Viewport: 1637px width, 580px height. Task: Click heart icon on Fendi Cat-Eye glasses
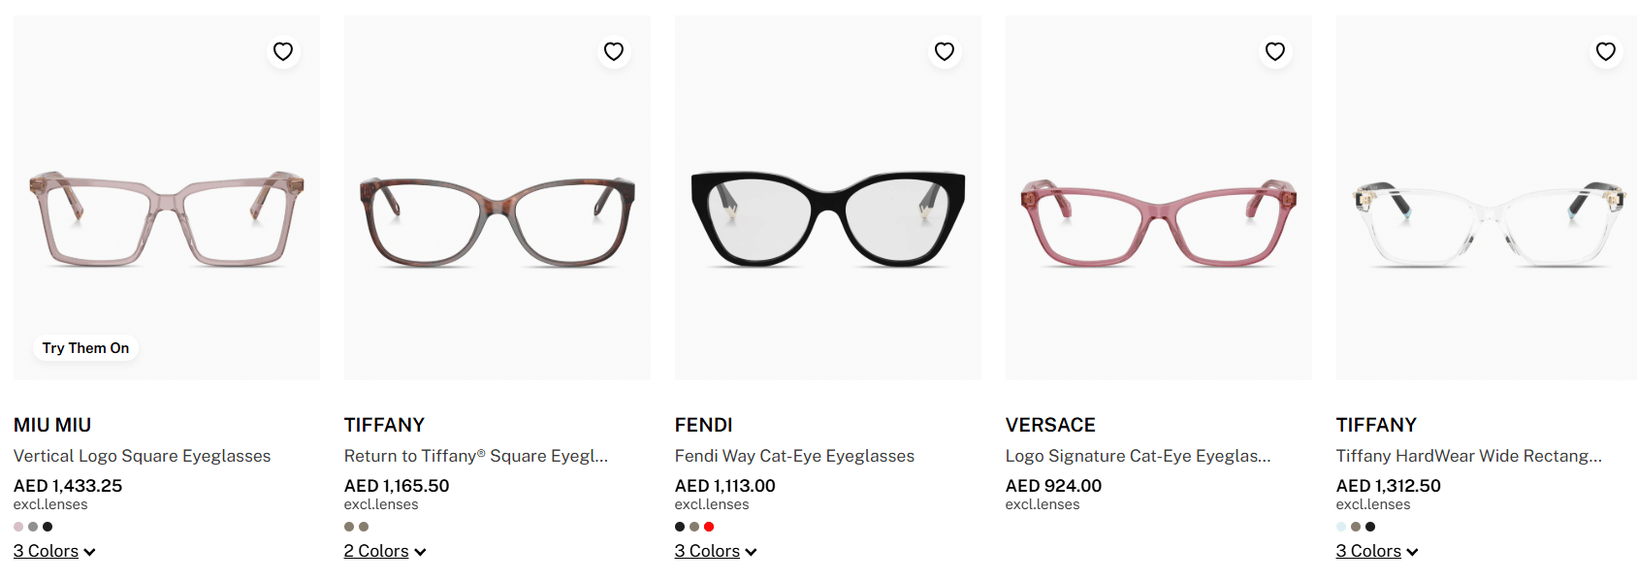point(945,51)
